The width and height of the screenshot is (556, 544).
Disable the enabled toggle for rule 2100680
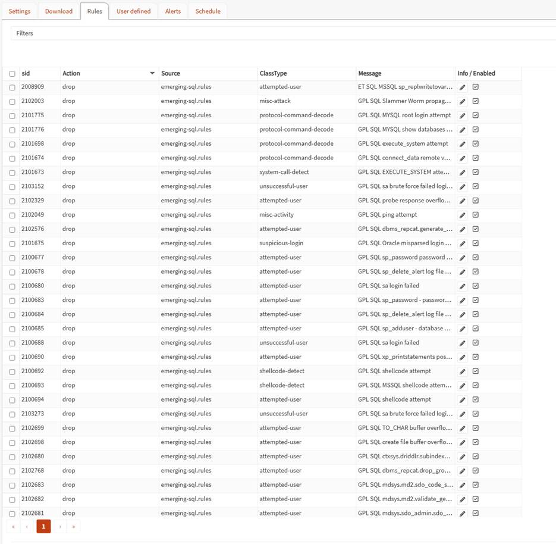coord(476,286)
